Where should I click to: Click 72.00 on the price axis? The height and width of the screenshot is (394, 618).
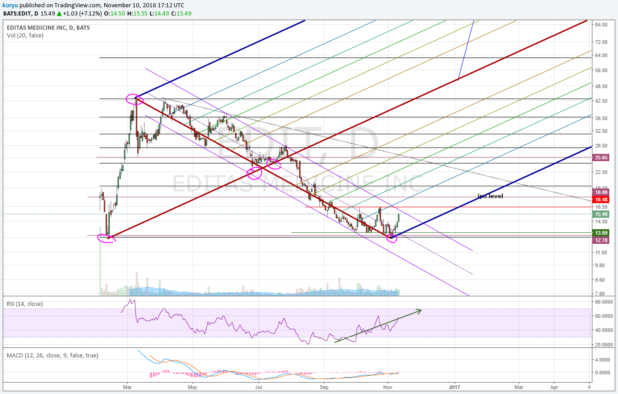coord(602,42)
